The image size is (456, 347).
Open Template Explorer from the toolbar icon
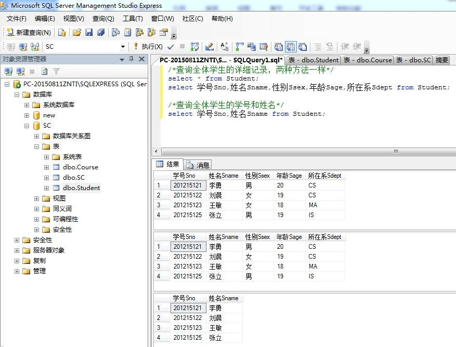click(151, 32)
